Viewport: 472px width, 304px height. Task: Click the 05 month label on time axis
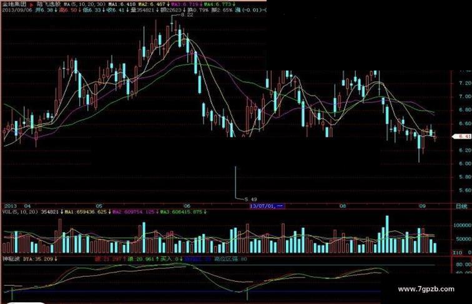(x=99, y=206)
